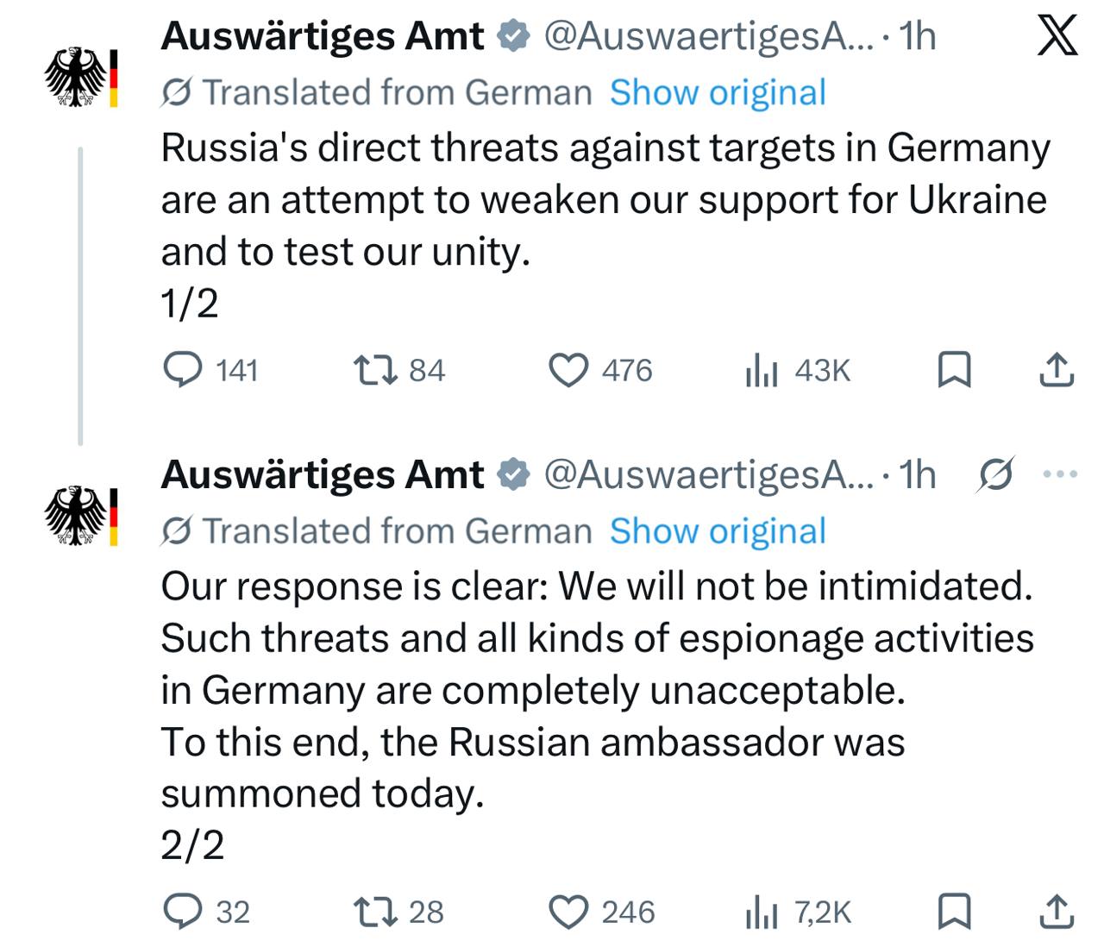Viewport: 1104px width, 947px height.
Task: Open Auswärtiges Amt avatar on second tweet
Action: coord(81,516)
